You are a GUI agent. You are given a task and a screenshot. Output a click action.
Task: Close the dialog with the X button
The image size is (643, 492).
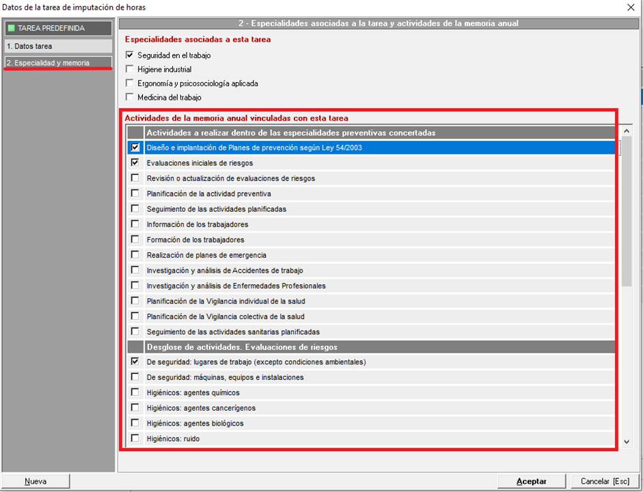coord(630,8)
